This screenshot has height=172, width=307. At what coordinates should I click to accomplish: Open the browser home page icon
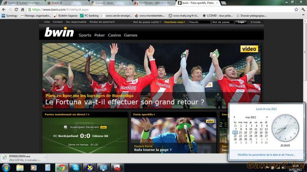(x=22, y=9)
